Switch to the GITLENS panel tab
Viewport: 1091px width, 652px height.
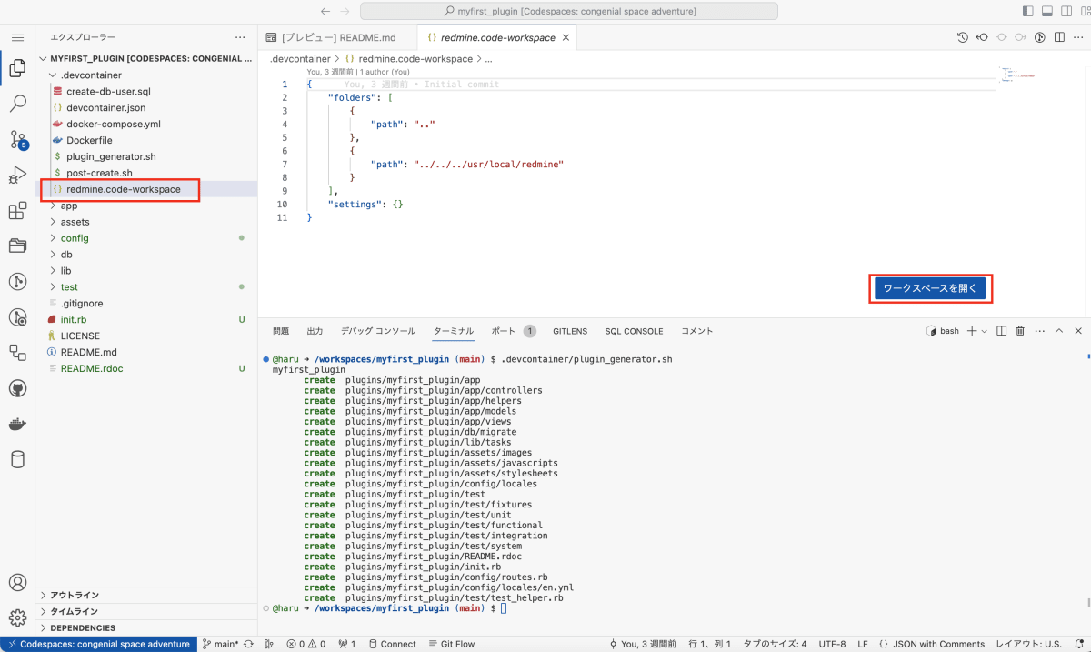click(x=570, y=331)
